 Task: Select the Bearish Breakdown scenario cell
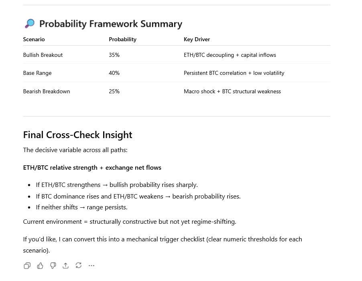[47, 91]
